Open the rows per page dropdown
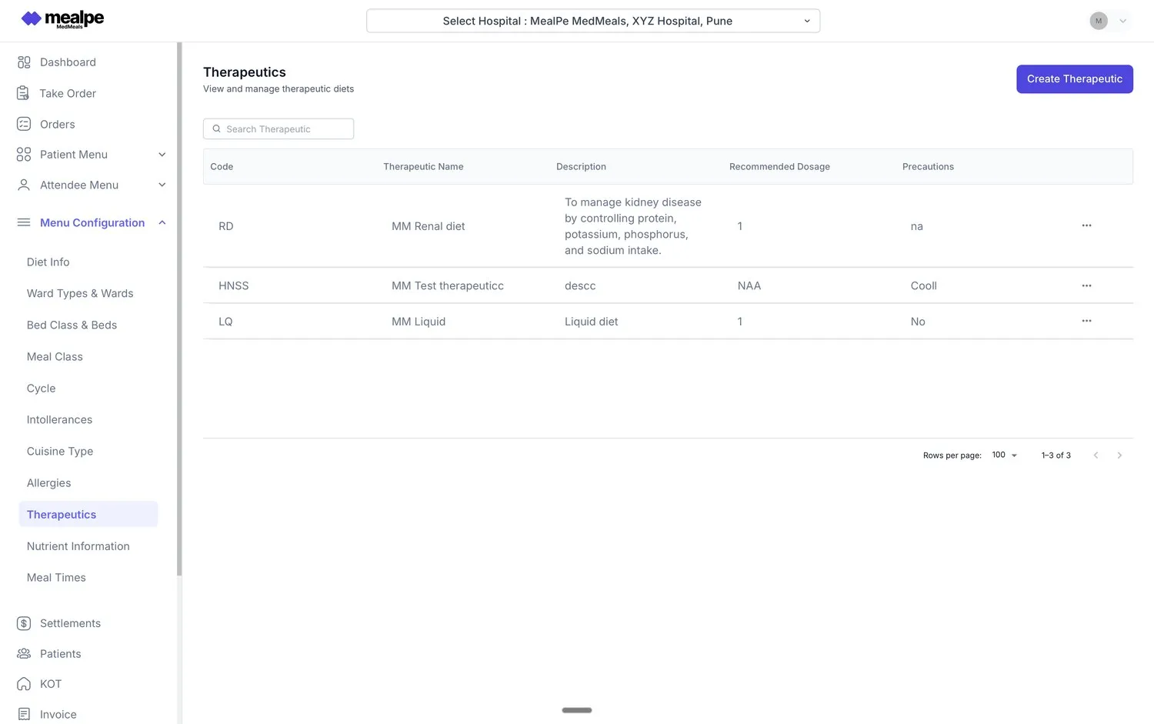The height and width of the screenshot is (724, 1154). [x=1005, y=455]
